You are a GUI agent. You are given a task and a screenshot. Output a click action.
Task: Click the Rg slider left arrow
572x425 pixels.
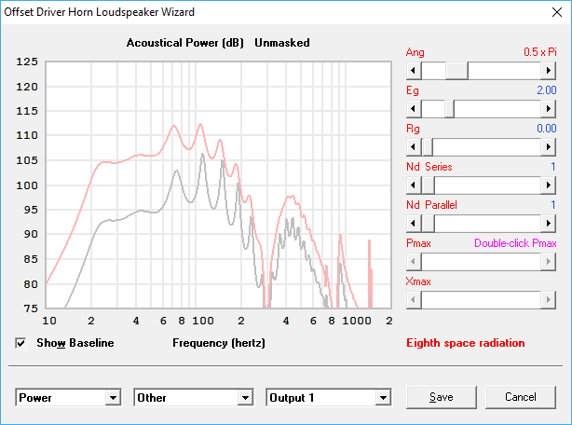[x=414, y=147]
